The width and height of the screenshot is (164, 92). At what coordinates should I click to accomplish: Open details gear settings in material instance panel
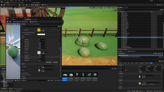[x=60, y=26]
